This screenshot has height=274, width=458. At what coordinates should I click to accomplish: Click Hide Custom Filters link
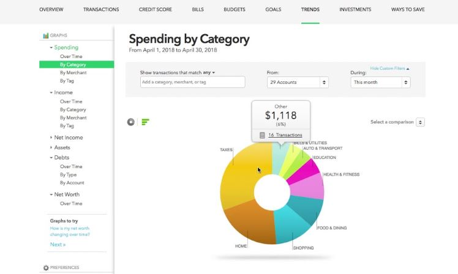tap(389, 68)
